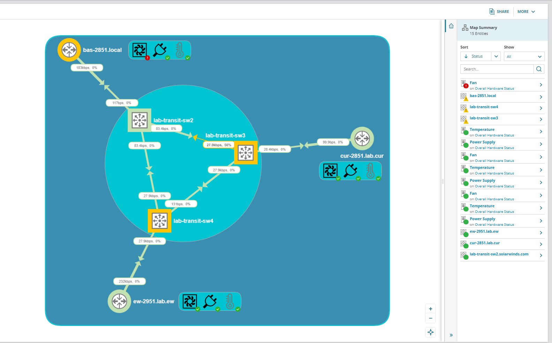The width and height of the screenshot is (552, 343).
Task: Expand the critical Fan entry chevron
Action: tap(541, 85)
